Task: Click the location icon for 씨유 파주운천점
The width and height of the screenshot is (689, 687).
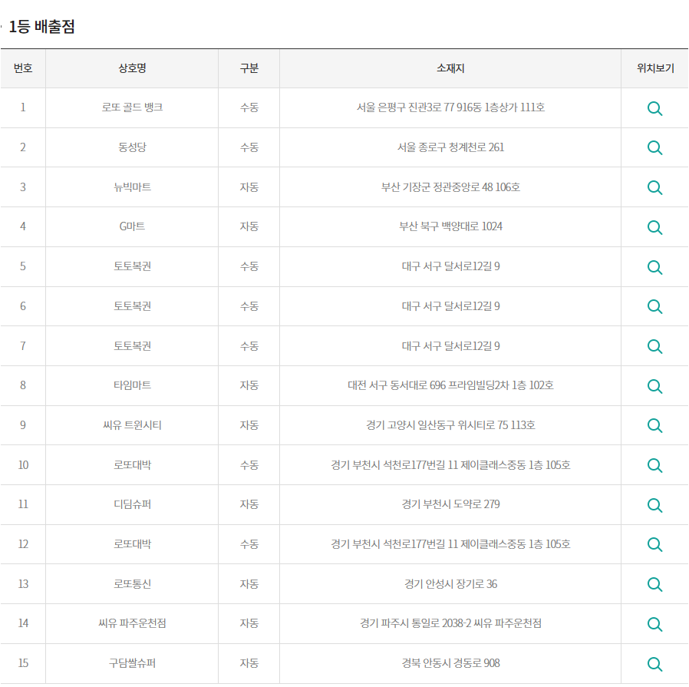Action: pyautogui.click(x=654, y=624)
